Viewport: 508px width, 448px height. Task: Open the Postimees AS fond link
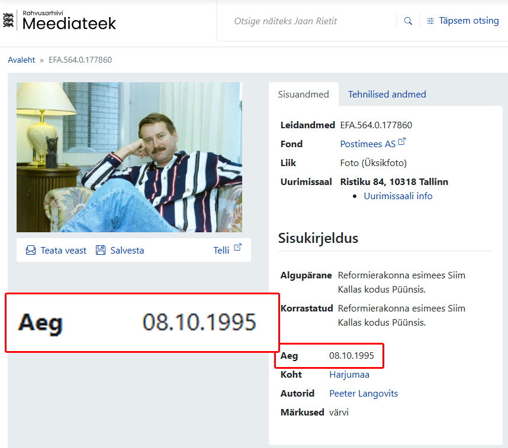click(x=367, y=144)
